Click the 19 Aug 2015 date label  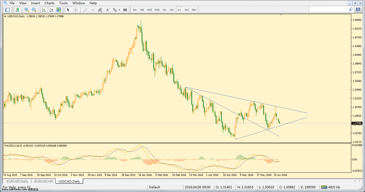tap(10, 175)
